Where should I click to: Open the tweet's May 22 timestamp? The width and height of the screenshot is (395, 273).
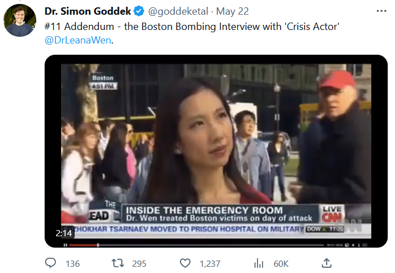tap(232, 11)
